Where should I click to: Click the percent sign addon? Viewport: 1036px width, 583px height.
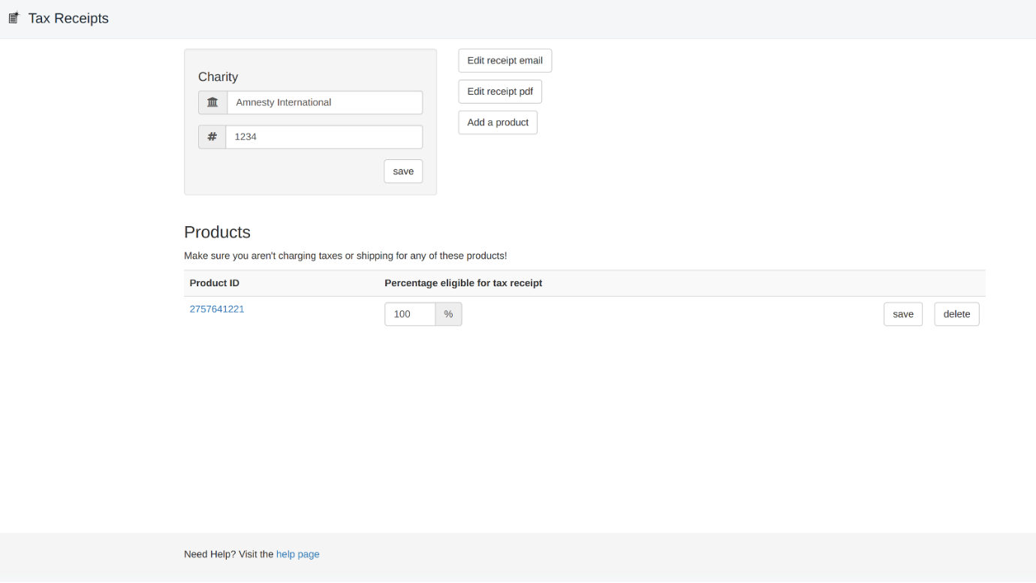448,314
